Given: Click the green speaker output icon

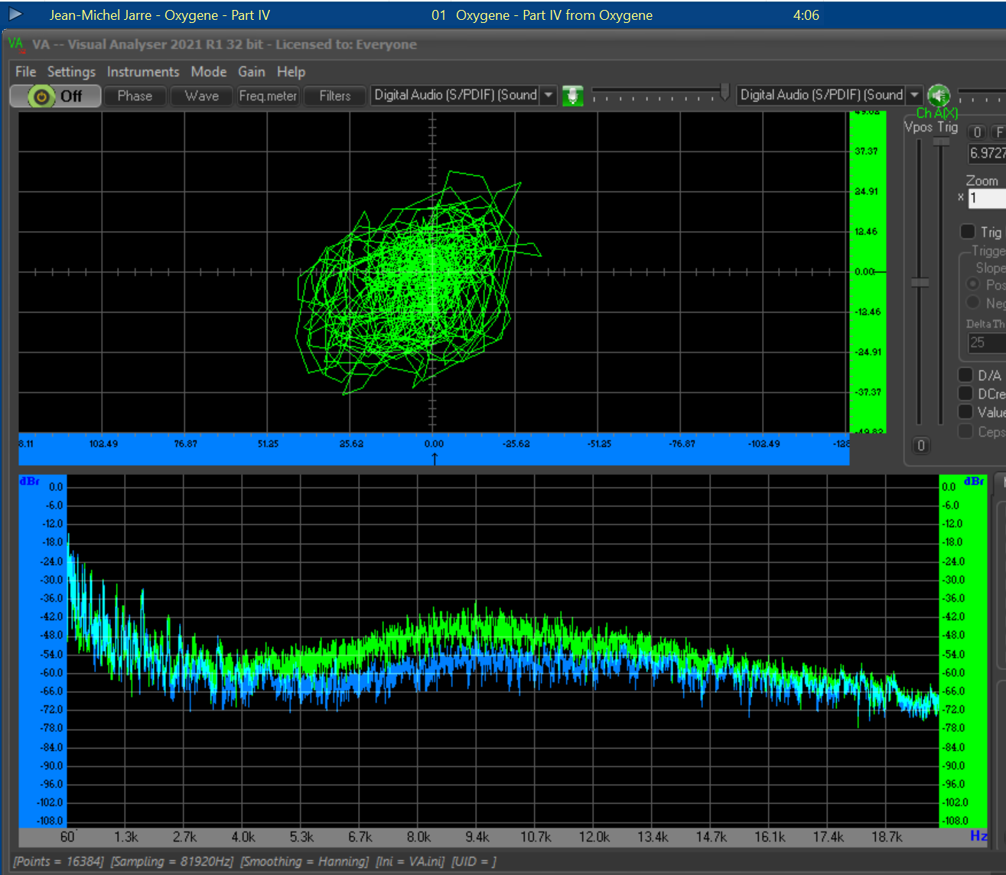Looking at the screenshot, I should 939,96.
